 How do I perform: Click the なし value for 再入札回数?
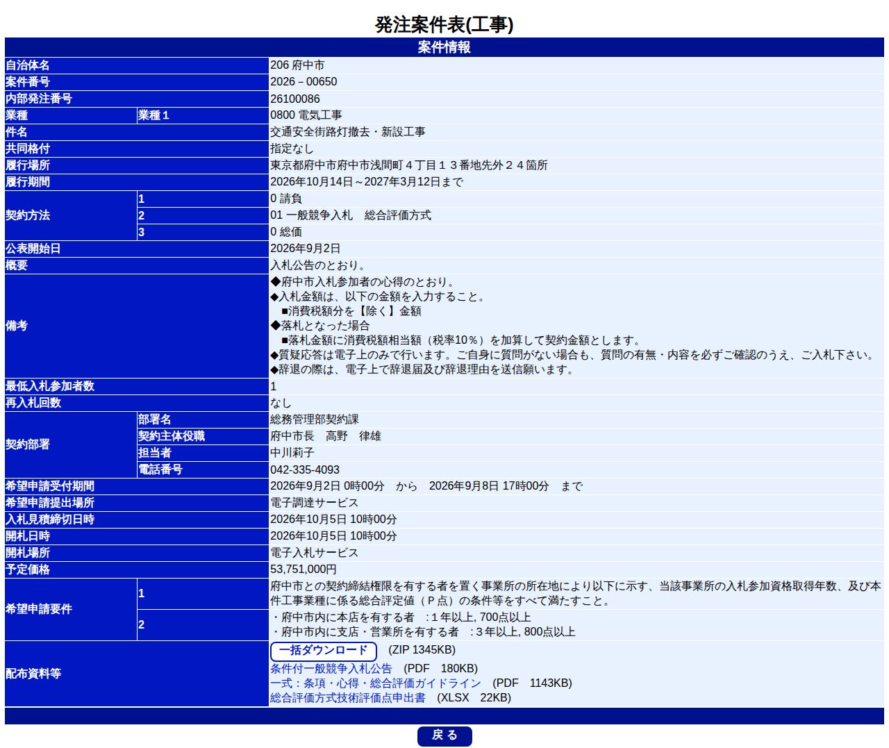281,403
